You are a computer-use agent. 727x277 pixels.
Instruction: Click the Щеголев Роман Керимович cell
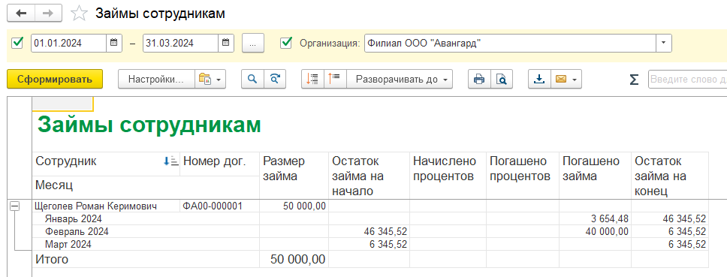pos(106,206)
